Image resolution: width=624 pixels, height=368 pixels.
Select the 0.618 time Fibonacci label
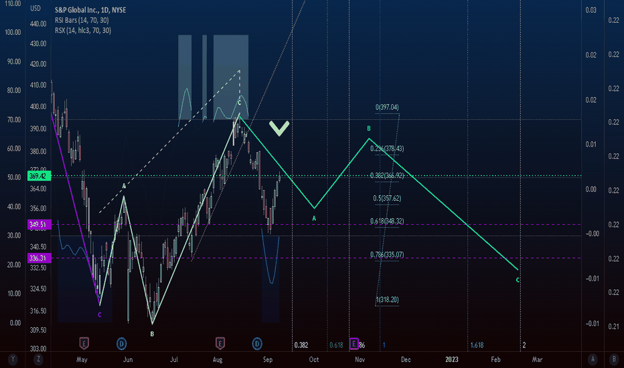[336, 345]
